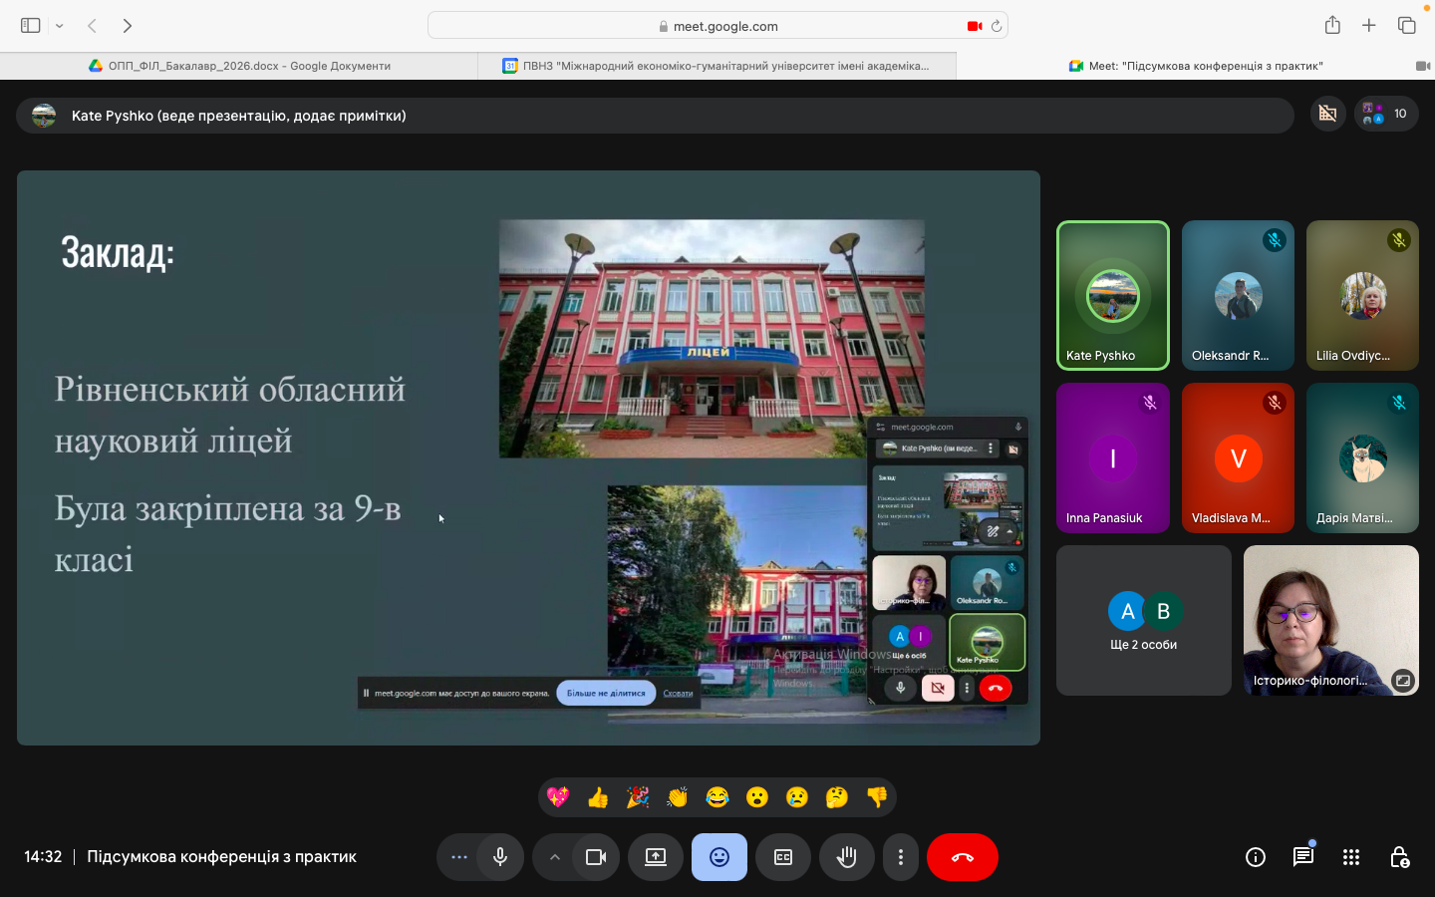Open the chat panel icon
1435x897 pixels.
[1303, 857]
